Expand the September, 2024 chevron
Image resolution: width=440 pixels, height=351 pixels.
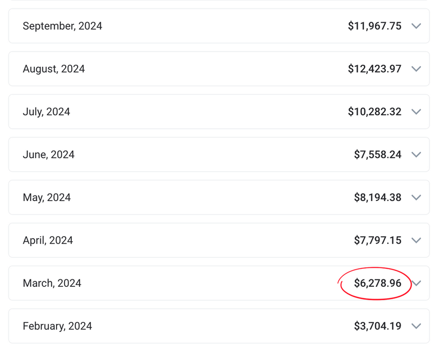coord(416,26)
